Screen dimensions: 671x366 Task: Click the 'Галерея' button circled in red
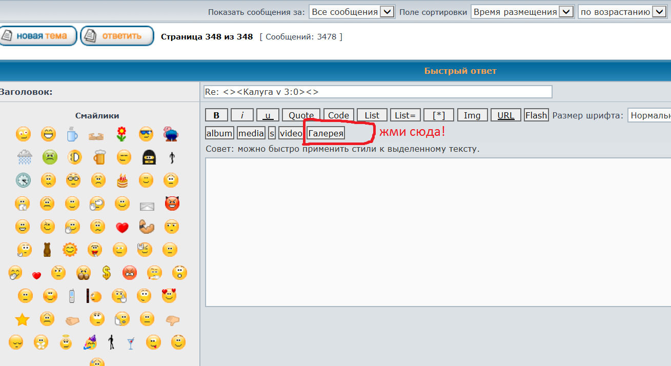click(x=326, y=133)
